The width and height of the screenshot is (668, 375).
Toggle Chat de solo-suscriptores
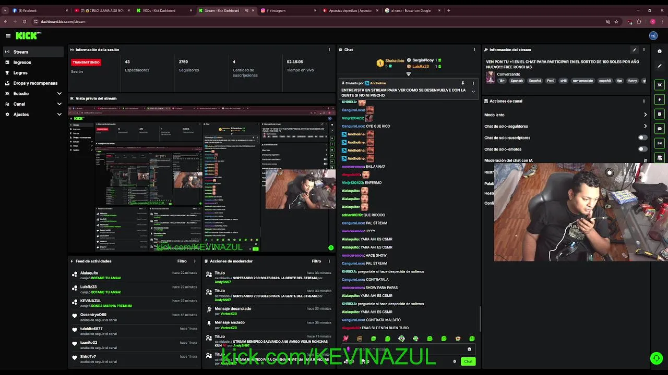coord(643,137)
